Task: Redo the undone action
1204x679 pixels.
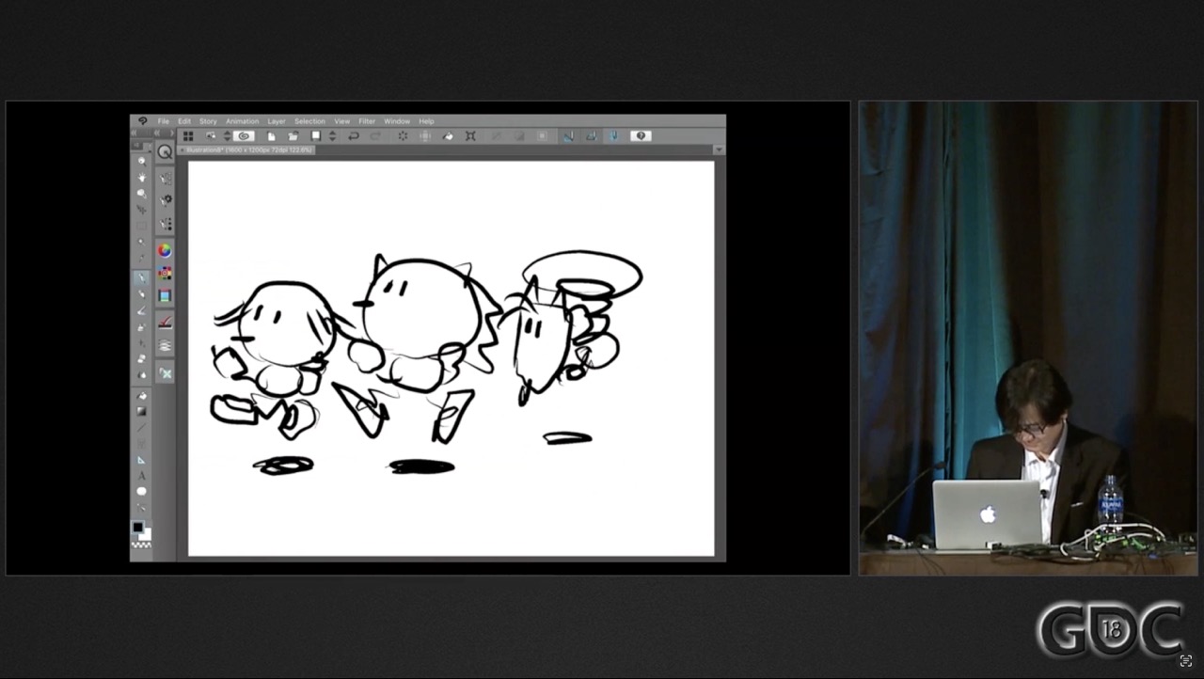Action: tap(376, 136)
